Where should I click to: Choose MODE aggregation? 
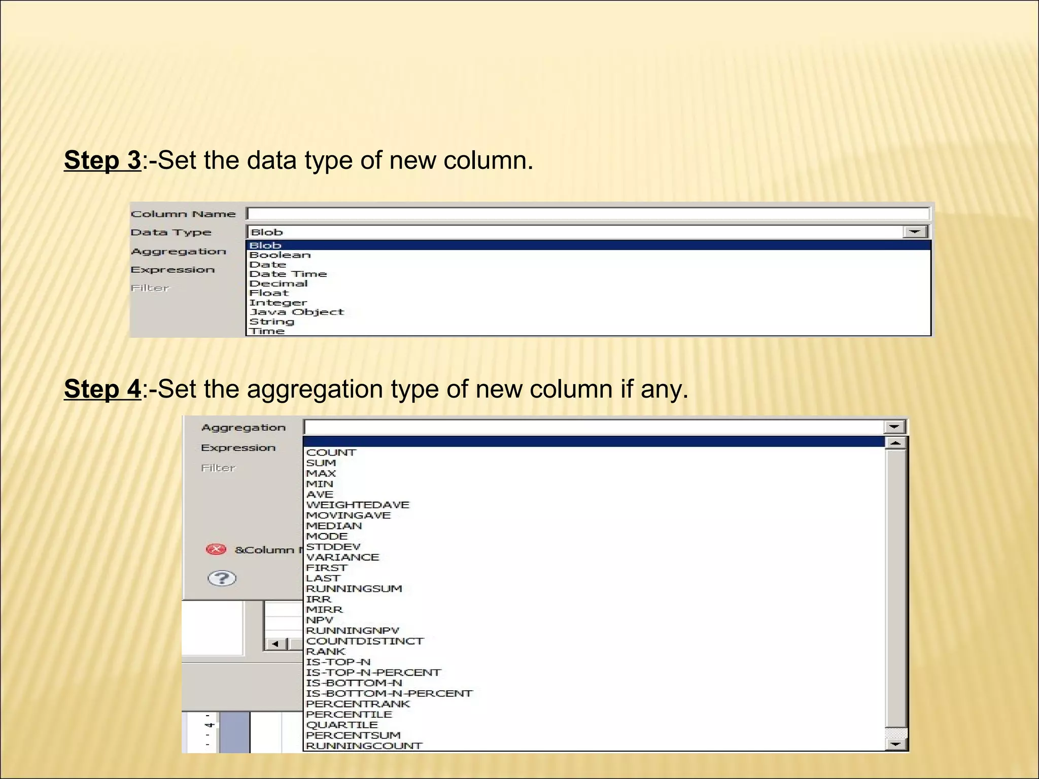[594, 536]
